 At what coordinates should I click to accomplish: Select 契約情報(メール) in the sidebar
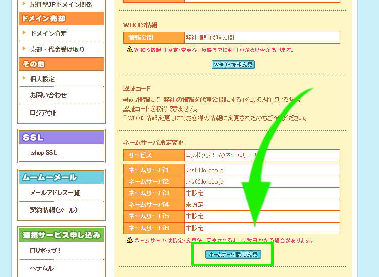pos(53,210)
